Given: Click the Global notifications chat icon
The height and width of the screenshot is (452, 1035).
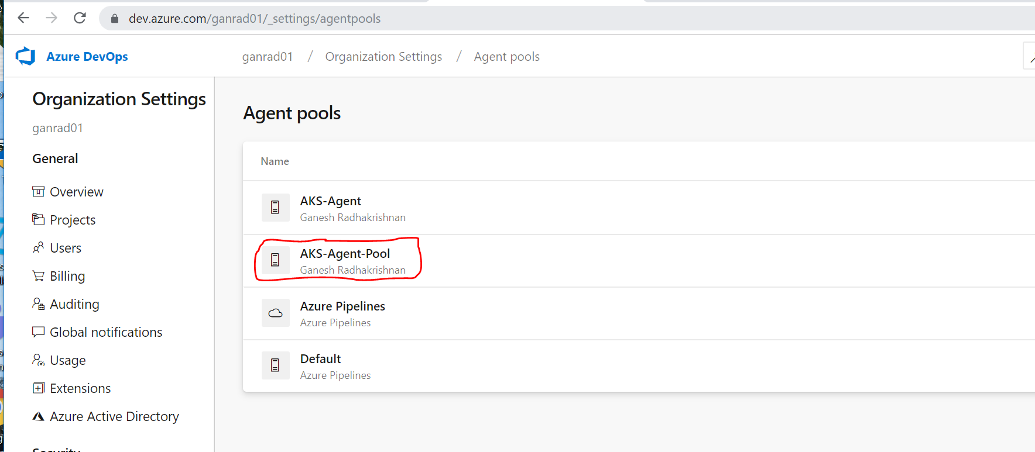Looking at the screenshot, I should 39,332.
